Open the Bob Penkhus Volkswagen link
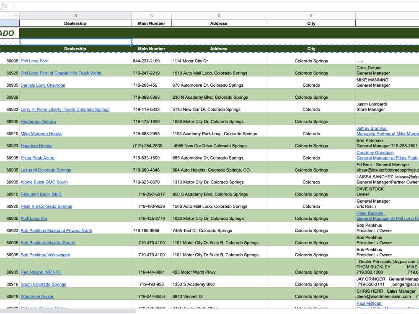 (x=45, y=255)
